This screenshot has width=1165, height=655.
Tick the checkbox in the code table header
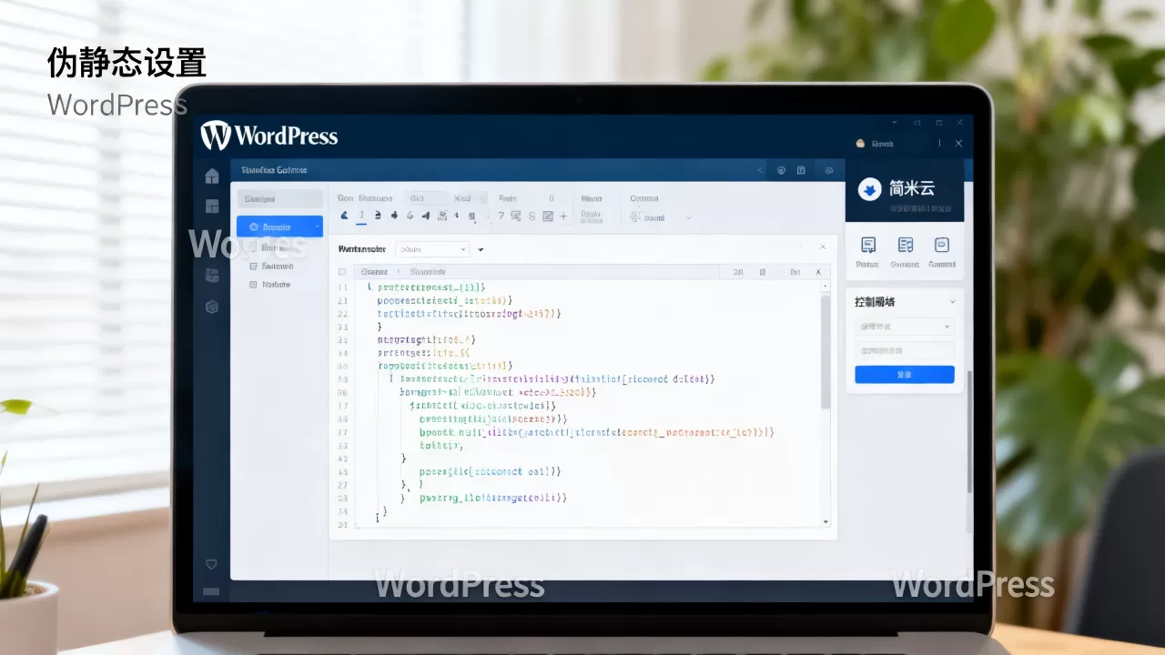coord(342,272)
